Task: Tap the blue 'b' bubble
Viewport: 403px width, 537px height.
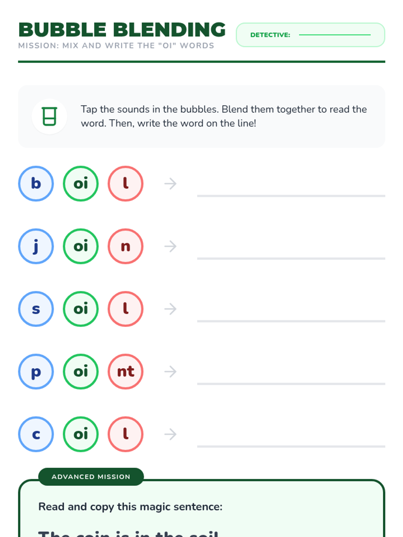Action: coord(36,184)
